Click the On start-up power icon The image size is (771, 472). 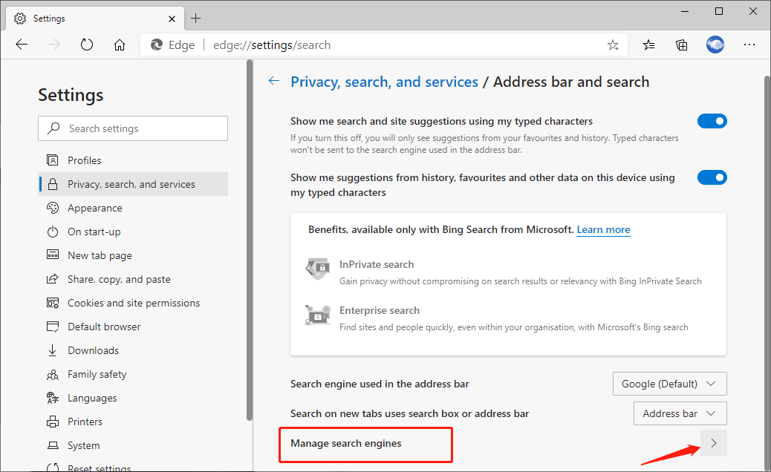tap(52, 232)
